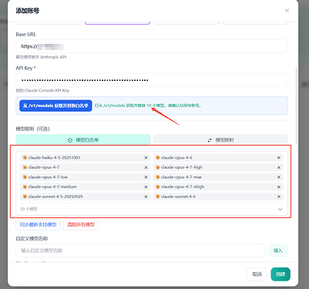
Task: Click Claude icon beside claude-haiku-4-5-20251001
Action: pyautogui.click(x=25, y=157)
